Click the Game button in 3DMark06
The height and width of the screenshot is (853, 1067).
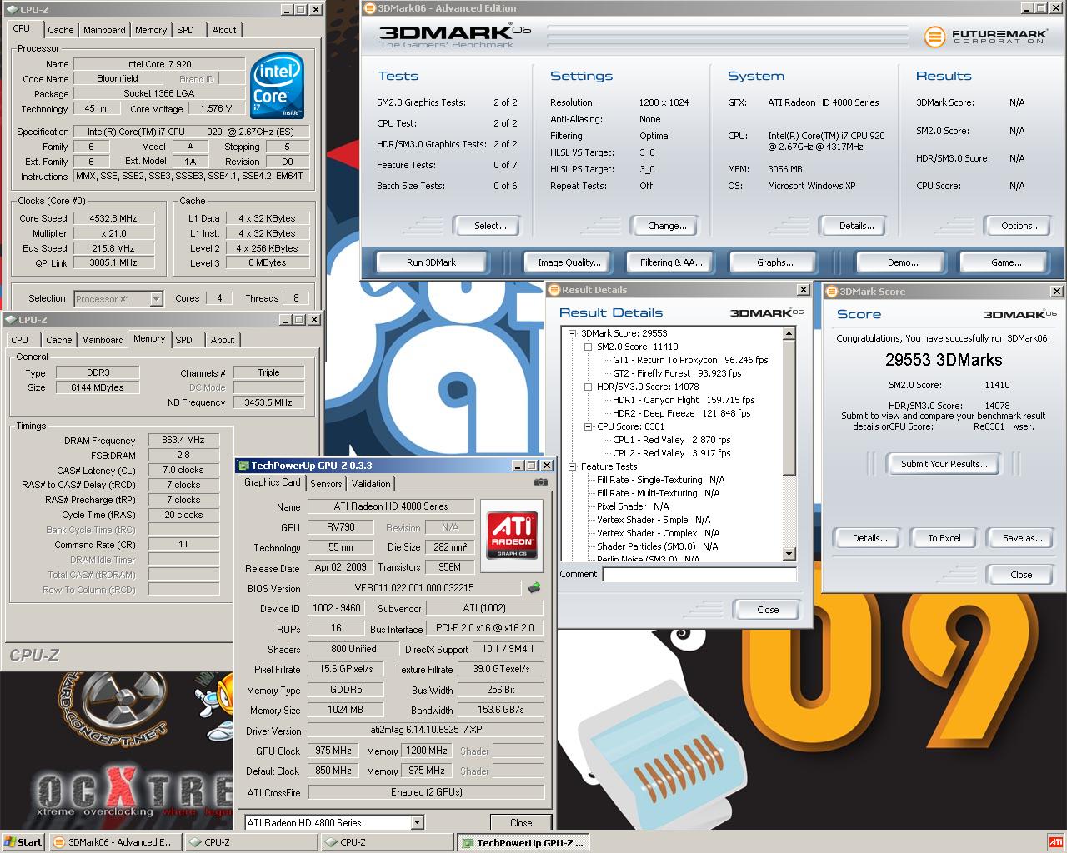coord(1005,262)
